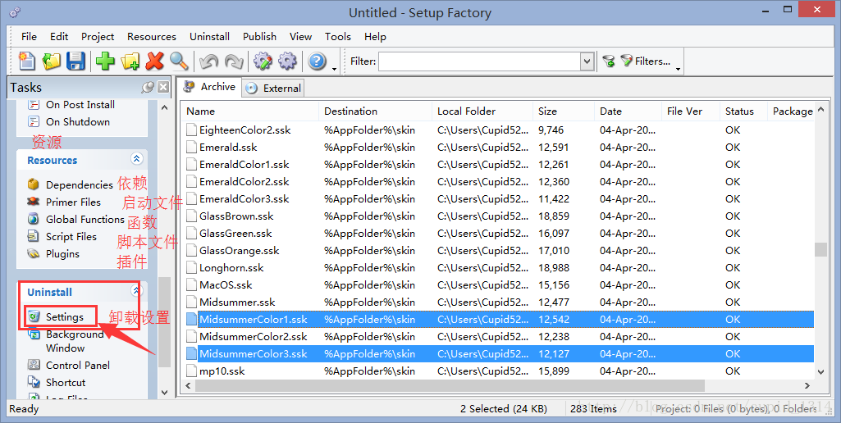
Task: Sort list by Status column header
Action: click(743, 111)
